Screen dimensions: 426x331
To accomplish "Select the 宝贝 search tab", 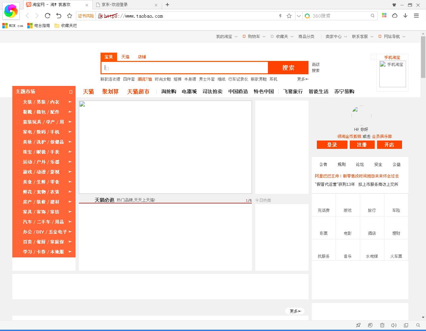I will pyautogui.click(x=108, y=57).
